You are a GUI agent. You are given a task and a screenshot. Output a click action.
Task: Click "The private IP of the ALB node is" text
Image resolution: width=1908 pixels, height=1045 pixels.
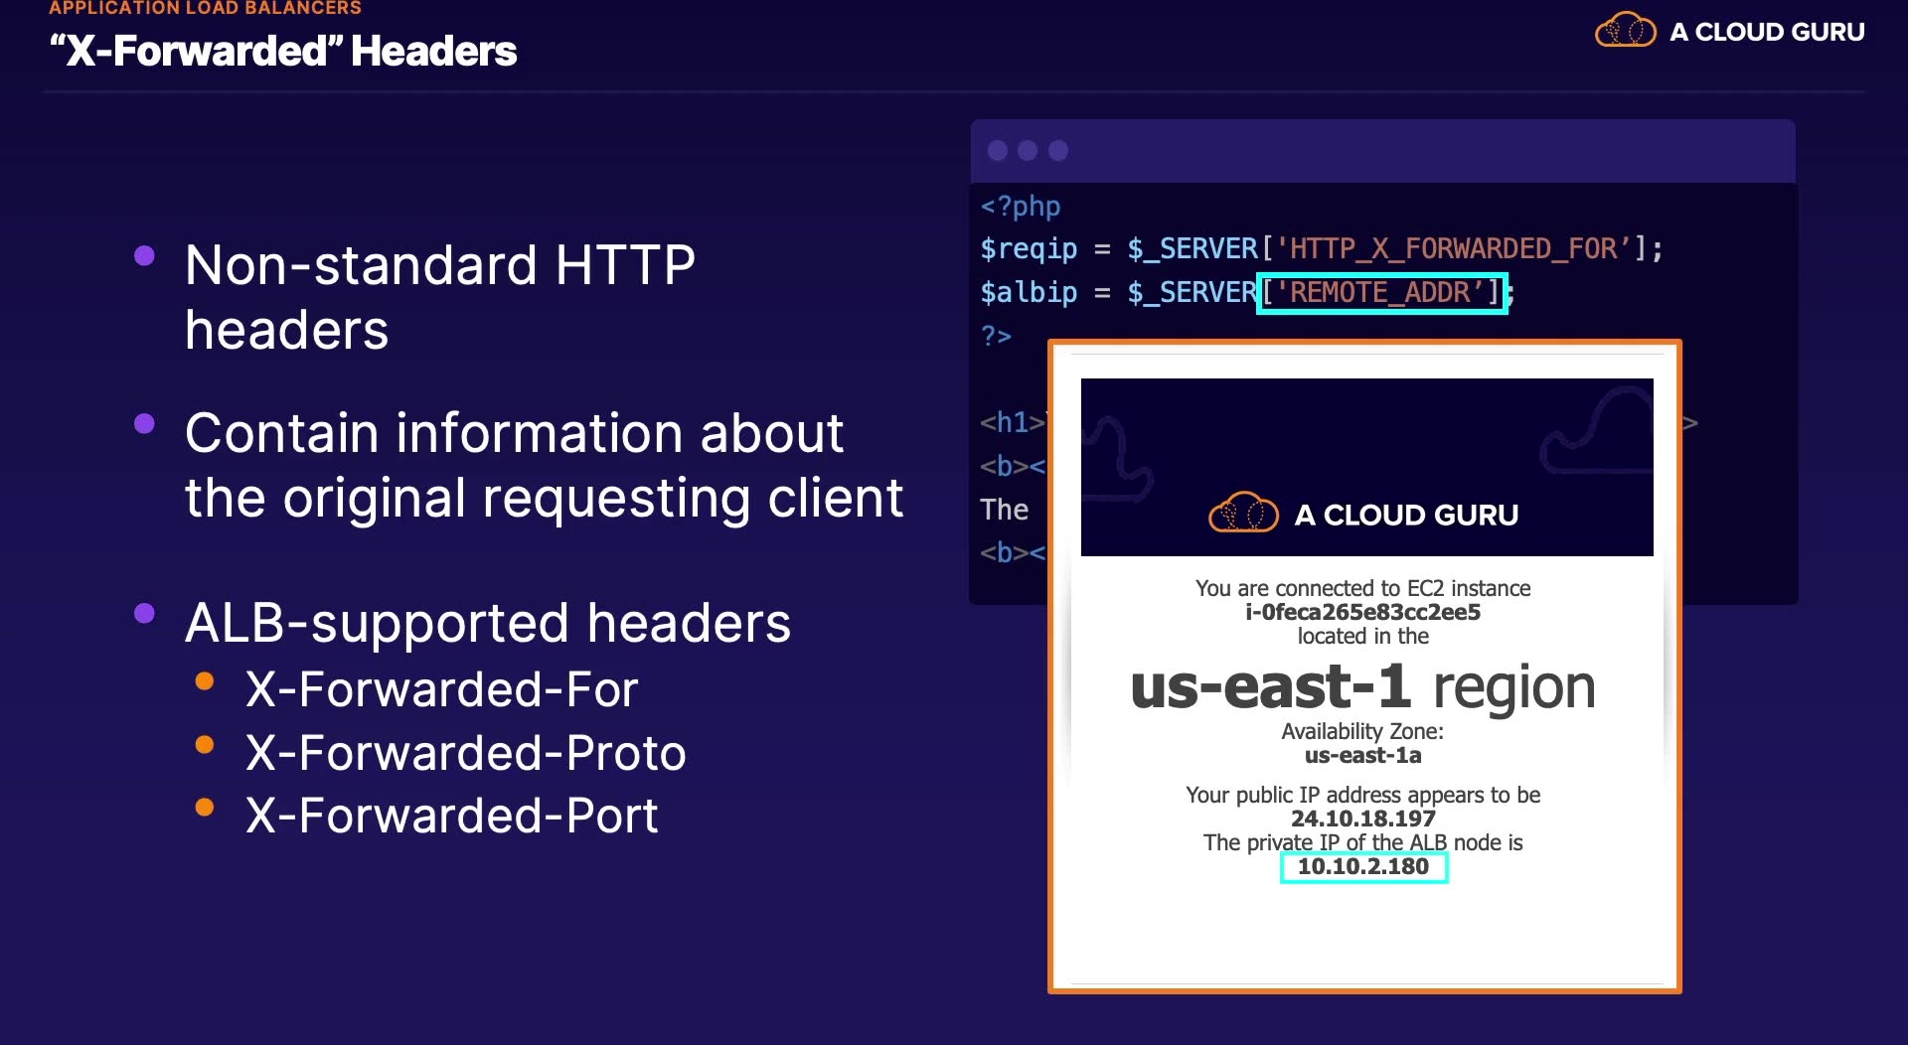(x=1363, y=842)
